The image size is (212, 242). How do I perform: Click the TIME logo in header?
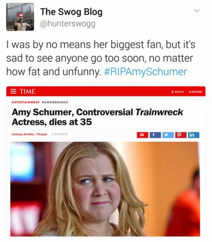point(28,91)
